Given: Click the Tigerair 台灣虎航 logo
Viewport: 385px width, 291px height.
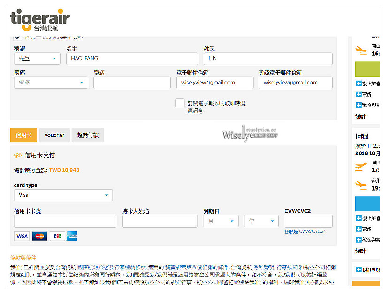Looking at the screenshot, I should [x=39, y=20].
